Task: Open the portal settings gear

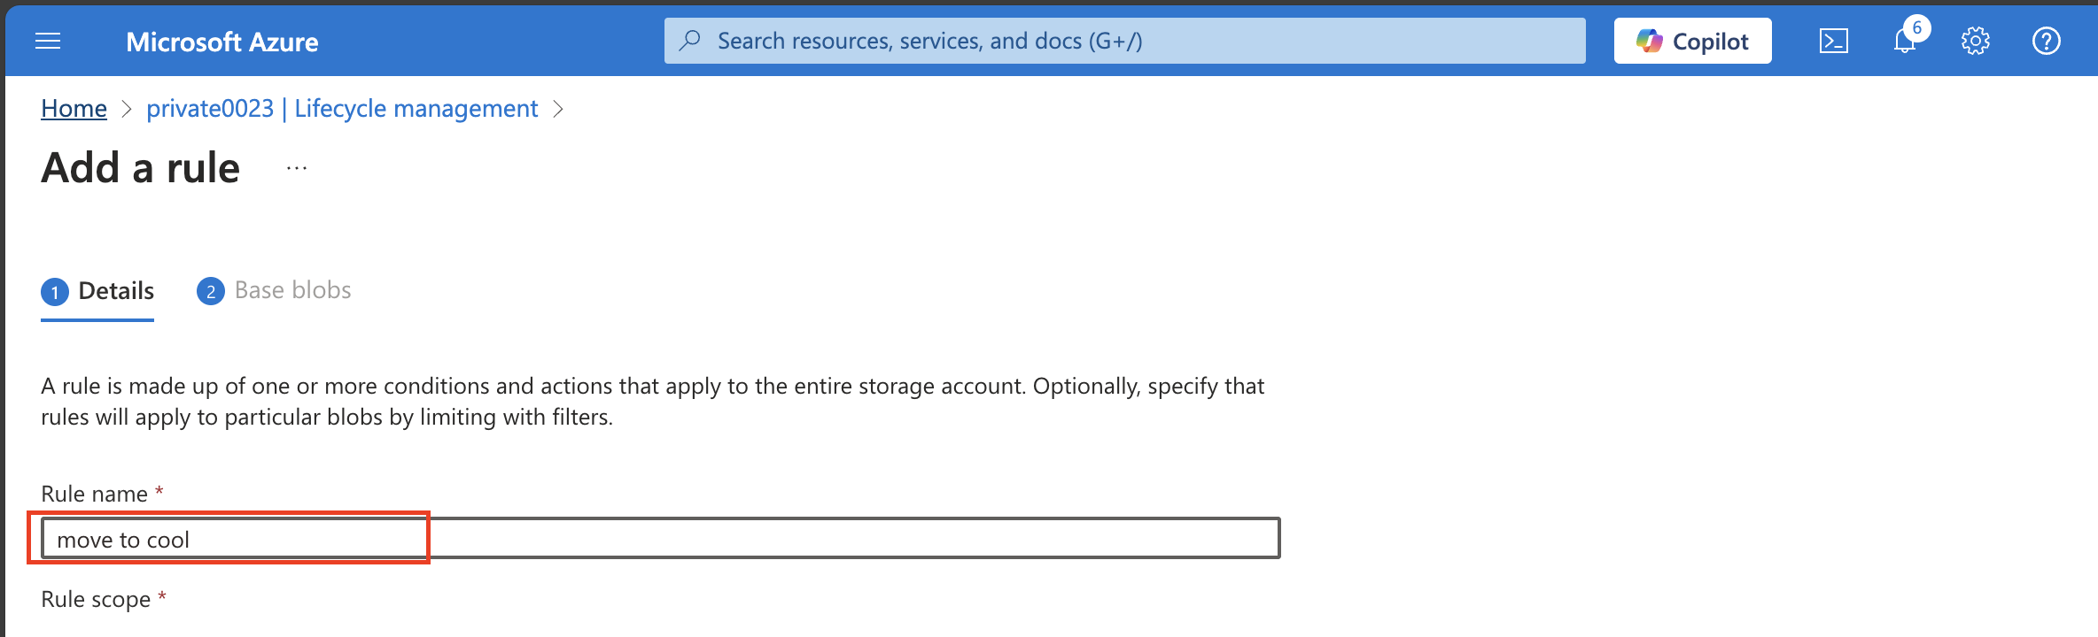Action: [1975, 41]
